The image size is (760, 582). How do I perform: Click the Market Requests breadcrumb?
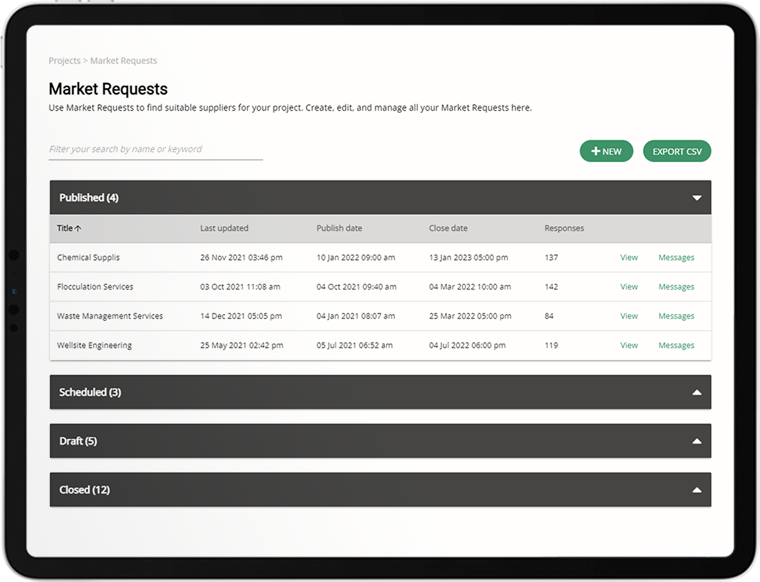[x=123, y=61]
